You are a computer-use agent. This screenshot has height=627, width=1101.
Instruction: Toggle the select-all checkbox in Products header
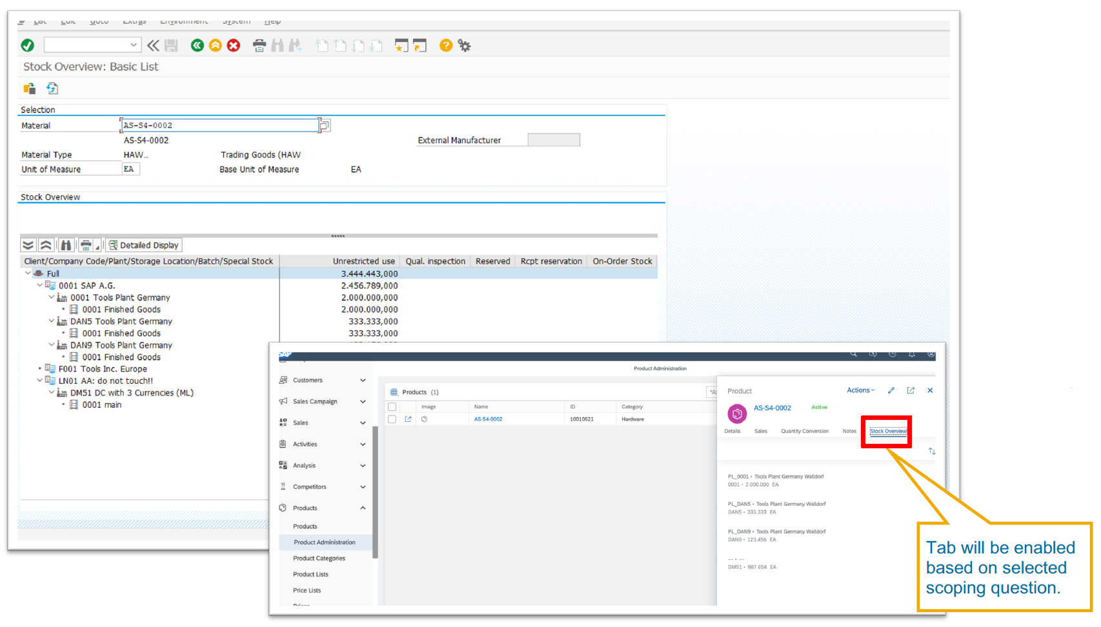tap(392, 406)
